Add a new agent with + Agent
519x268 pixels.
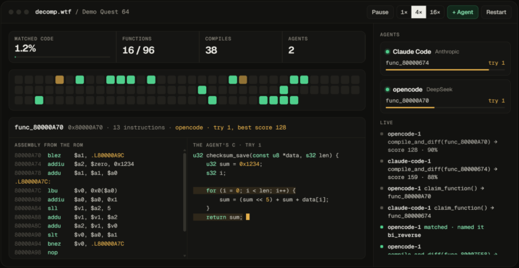click(462, 12)
